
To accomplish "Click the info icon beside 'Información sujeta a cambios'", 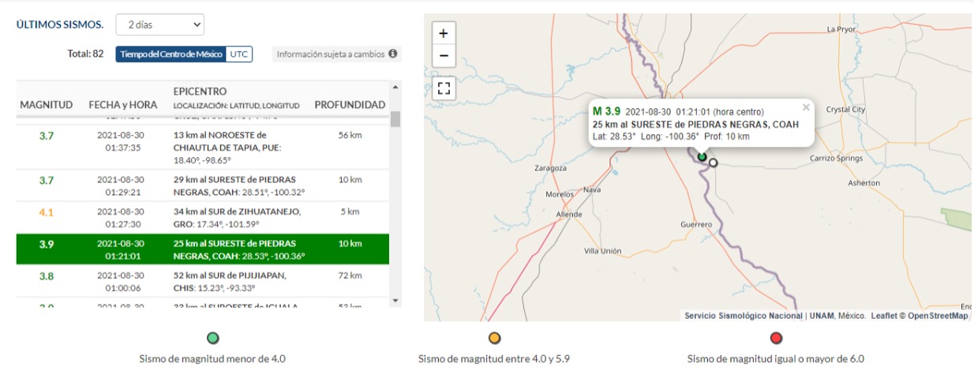I will pyautogui.click(x=392, y=54).
